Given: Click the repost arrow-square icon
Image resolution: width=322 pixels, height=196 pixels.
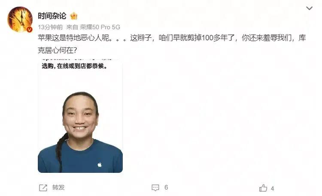Looking at the screenshot, I should [43, 187].
